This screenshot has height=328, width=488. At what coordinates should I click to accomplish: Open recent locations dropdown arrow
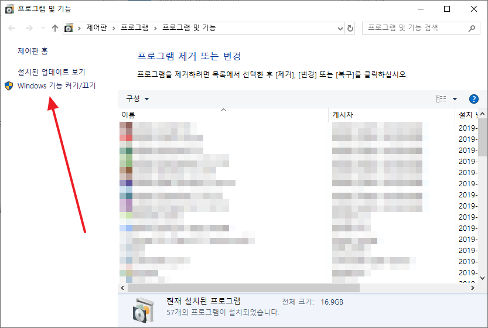[x=43, y=28]
